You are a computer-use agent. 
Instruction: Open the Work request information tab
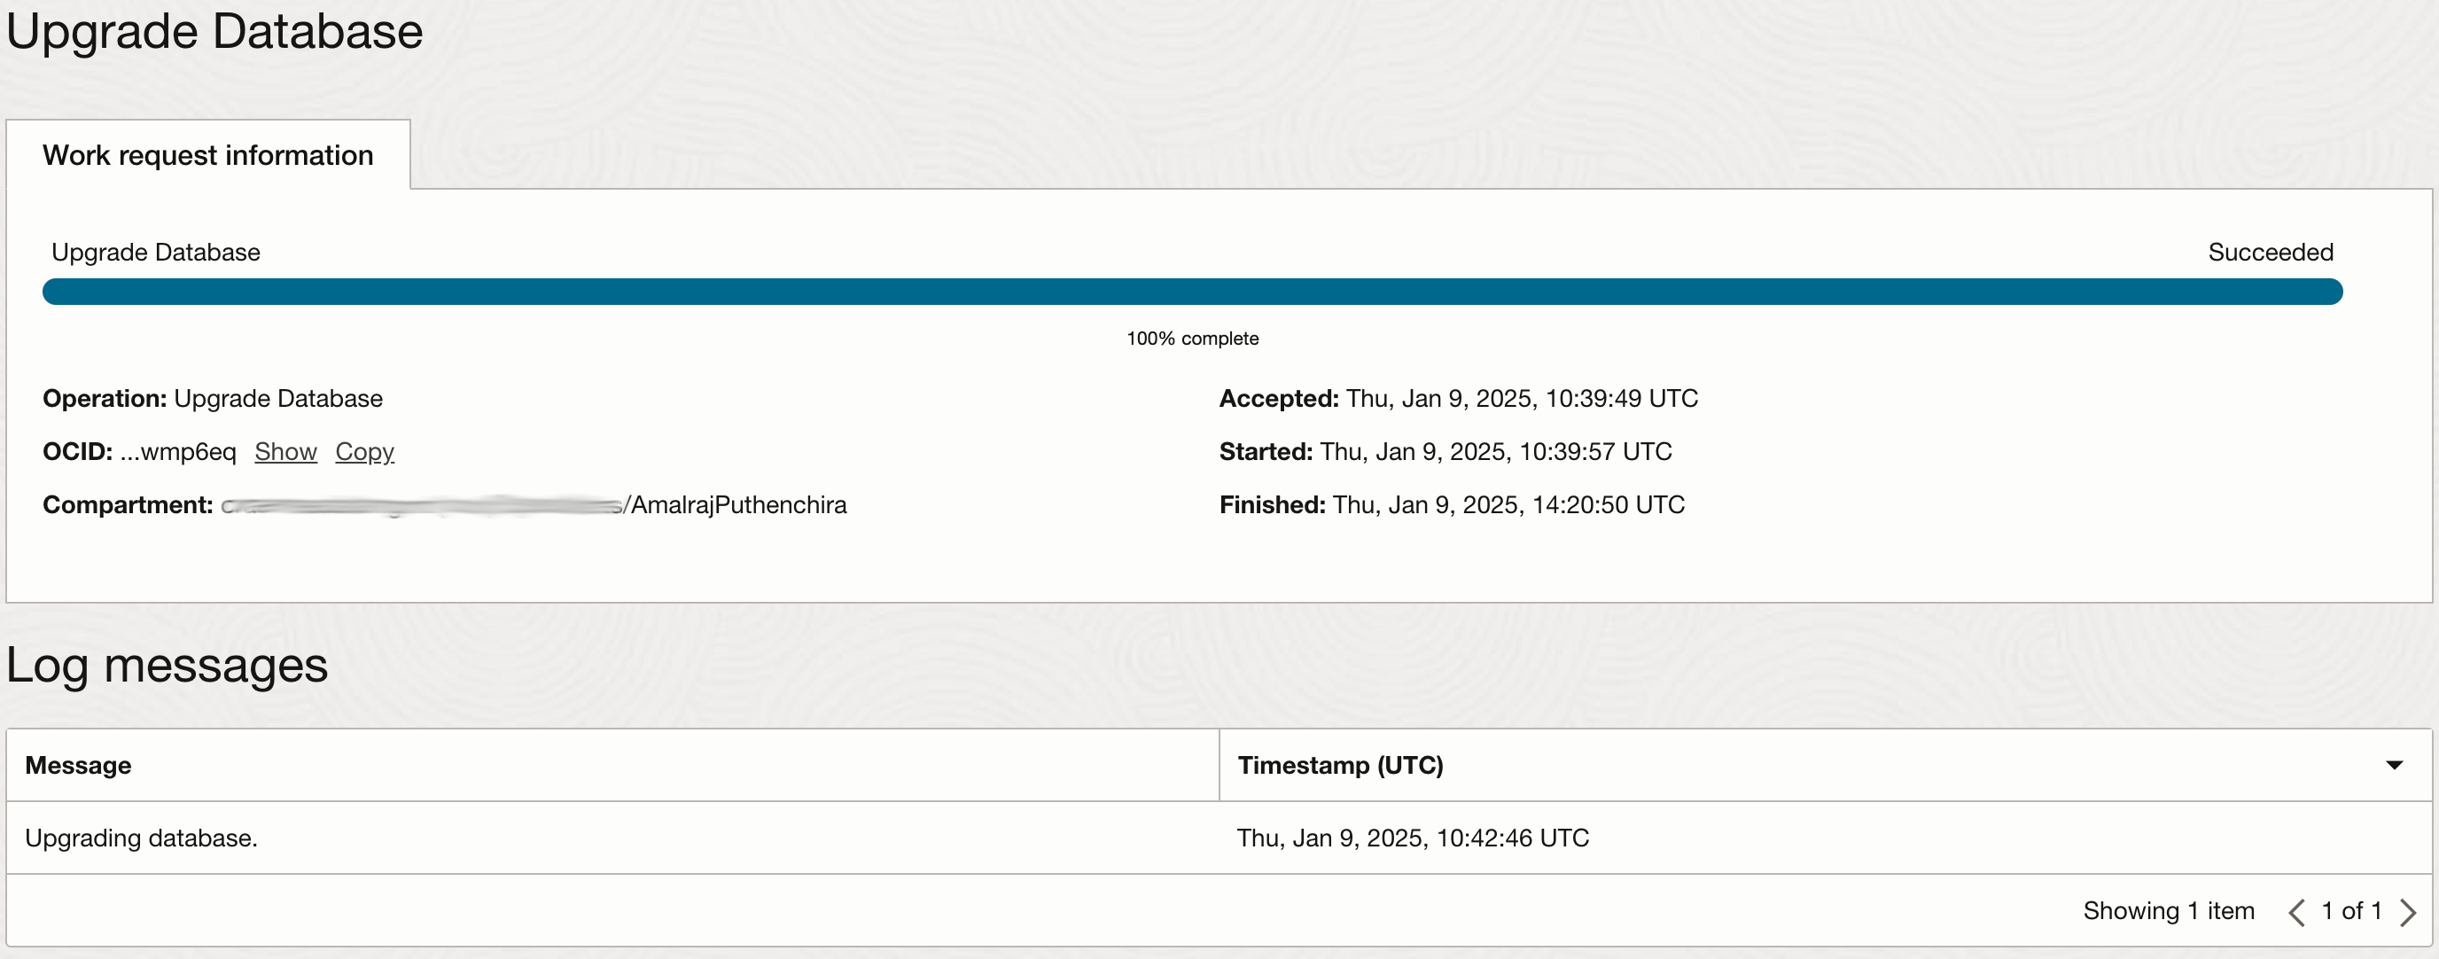click(208, 155)
